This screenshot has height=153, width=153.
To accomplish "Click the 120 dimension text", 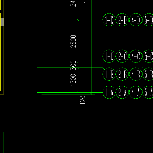I will [x=82, y=100].
